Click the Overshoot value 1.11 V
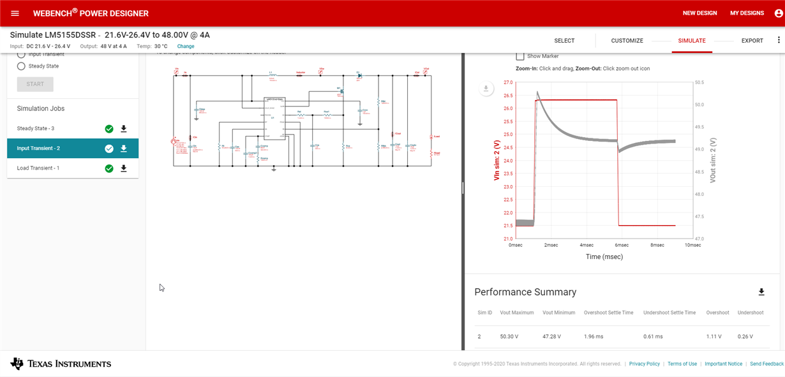The width and height of the screenshot is (785, 377). 714,337
